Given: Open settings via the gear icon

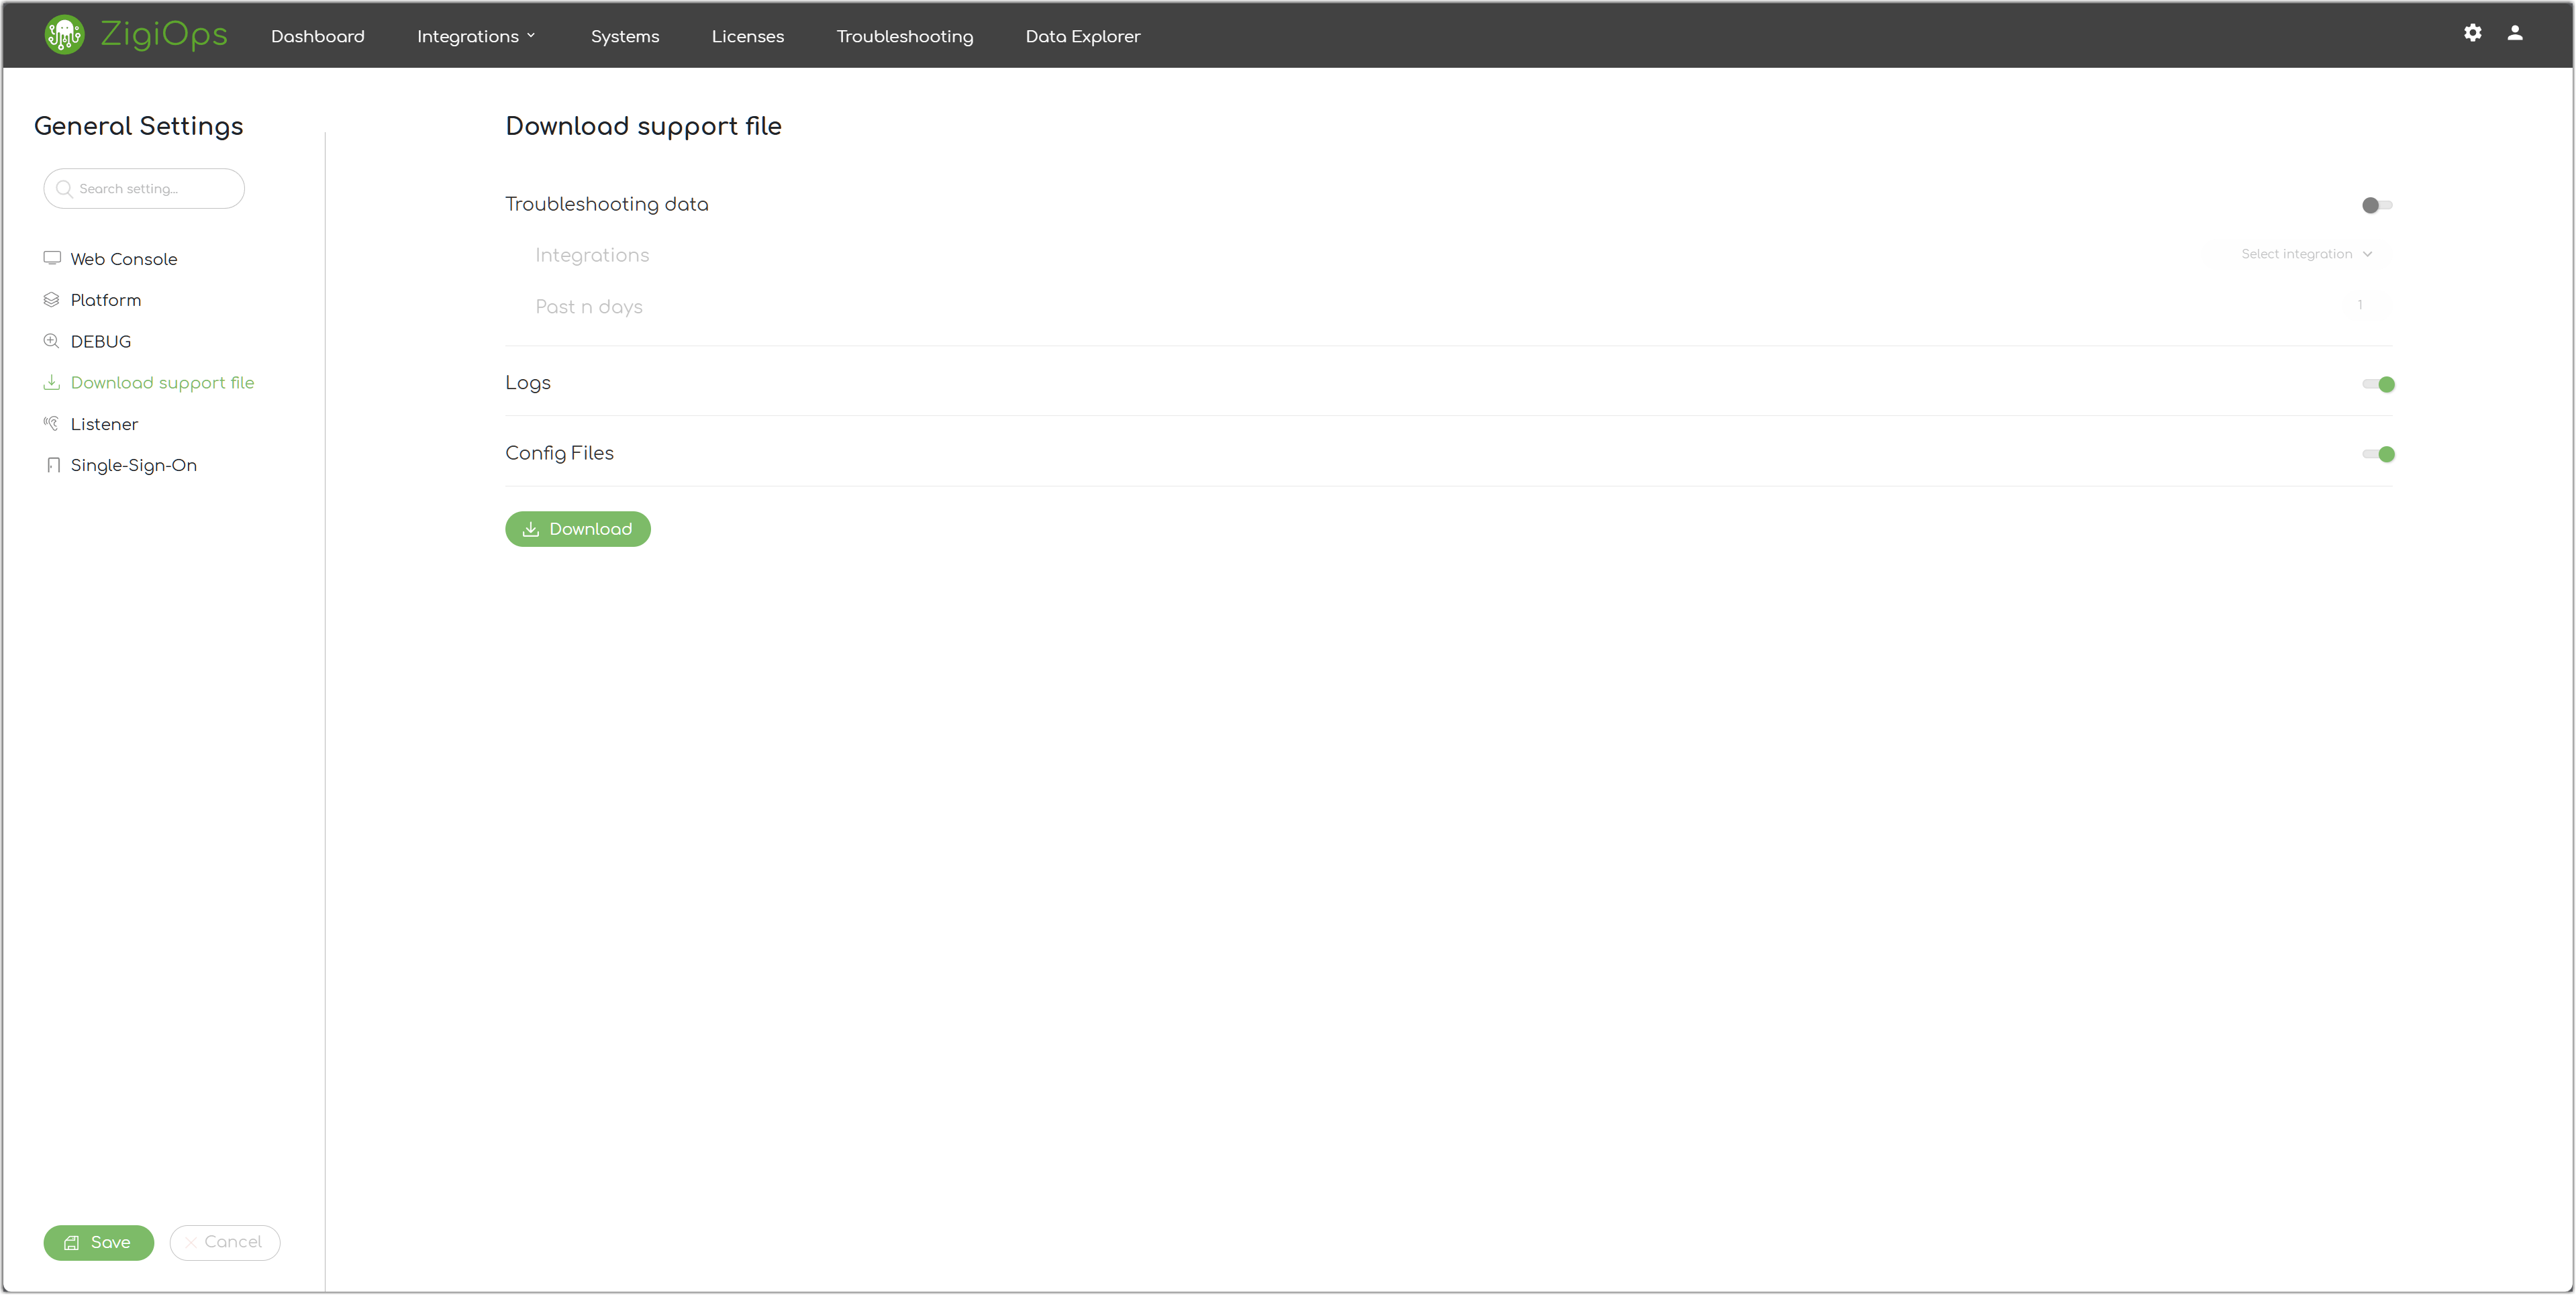Looking at the screenshot, I should (2472, 33).
